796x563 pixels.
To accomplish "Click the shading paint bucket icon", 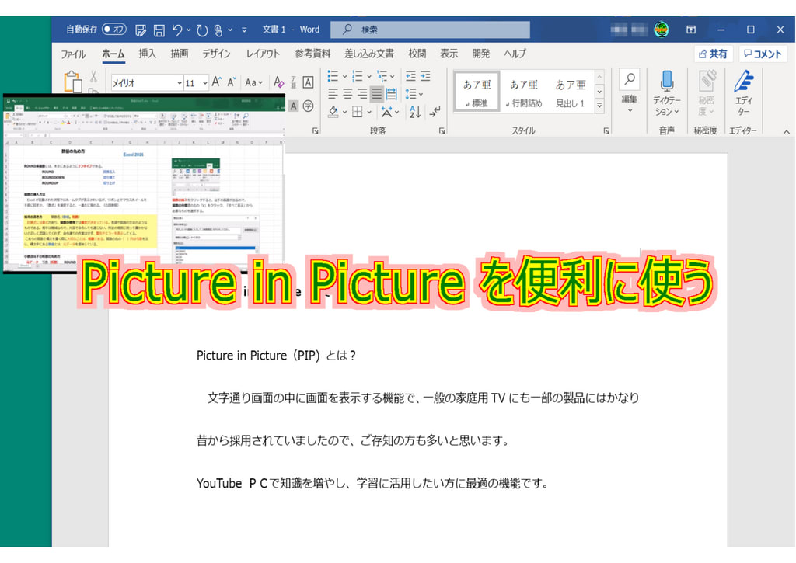I will (333, 112).
